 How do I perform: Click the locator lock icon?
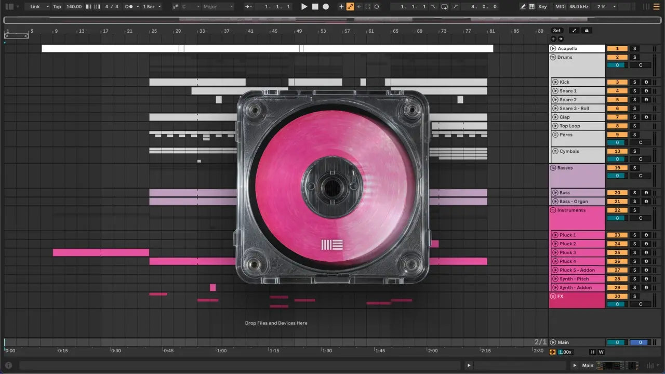click(x=587, y=31)
